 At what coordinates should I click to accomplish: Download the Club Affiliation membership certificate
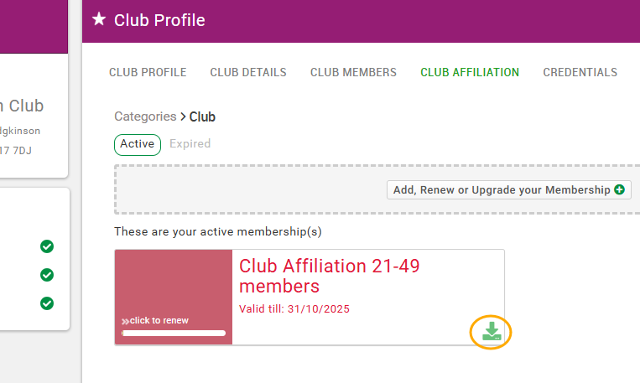coord(492,333)
